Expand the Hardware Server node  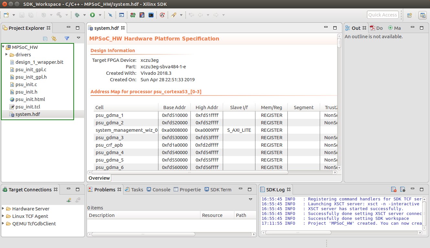click(3, 209)
